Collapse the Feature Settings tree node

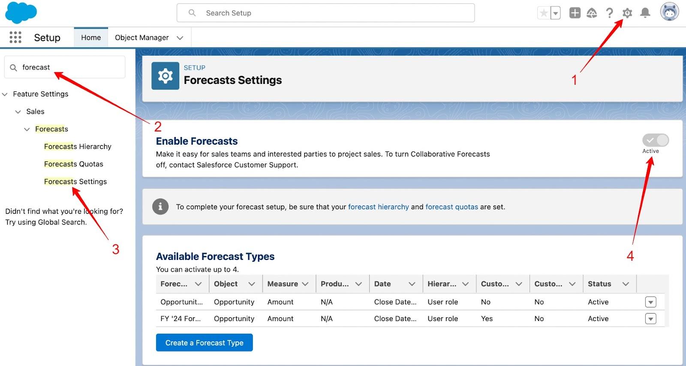pos(5,94)
